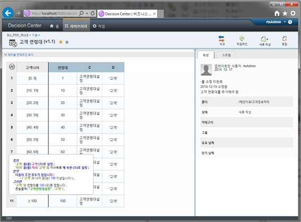Viewport: 301px width, 222px height.
Task: Open browser favorites star icon
Action: (285, 13)
